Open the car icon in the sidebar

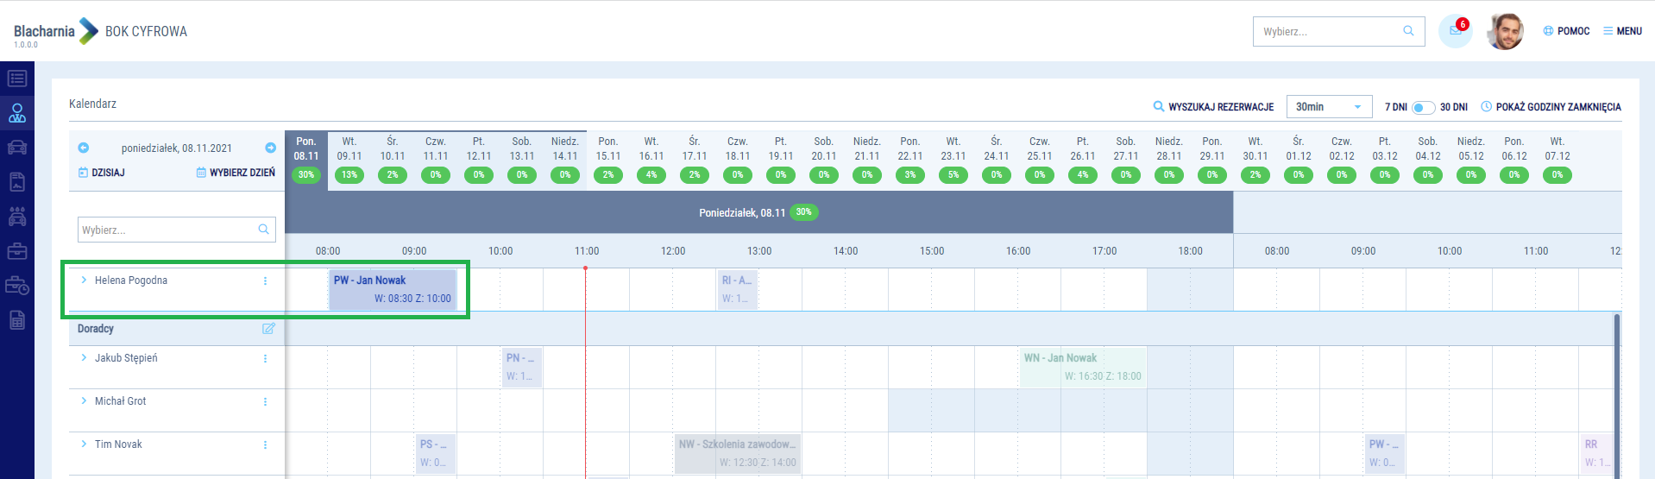(17, 148)
